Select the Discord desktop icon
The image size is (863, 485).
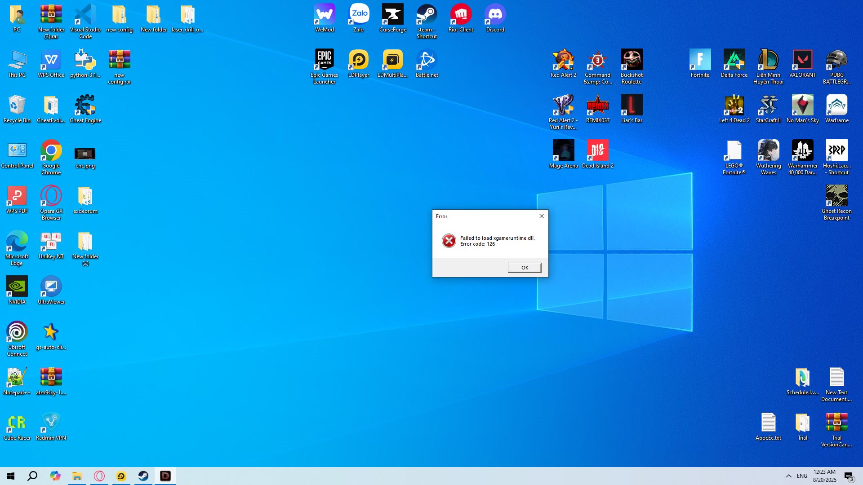pyautogui.click(x=495, y=15)
